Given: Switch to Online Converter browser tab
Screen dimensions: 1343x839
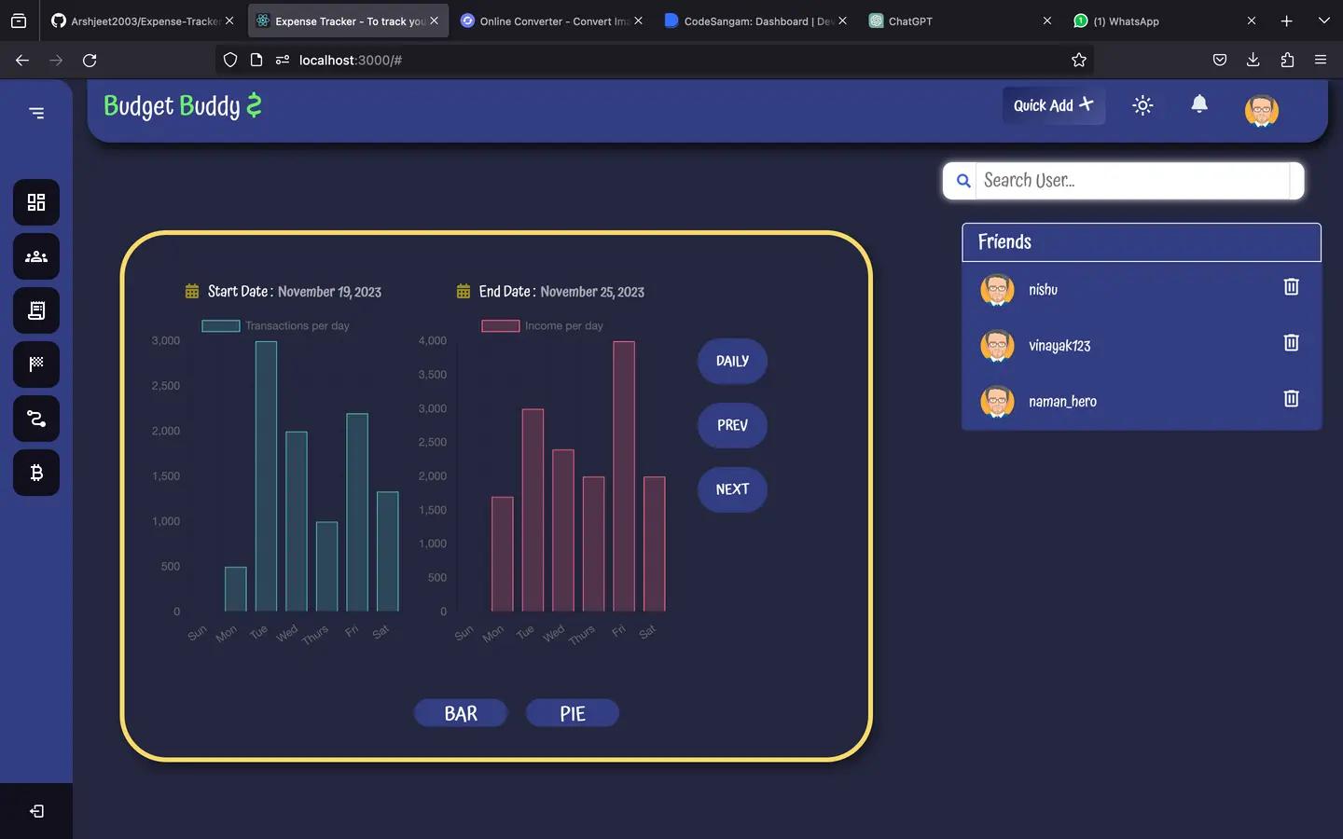Looking at the screenshot, I should tap(552, 21).
